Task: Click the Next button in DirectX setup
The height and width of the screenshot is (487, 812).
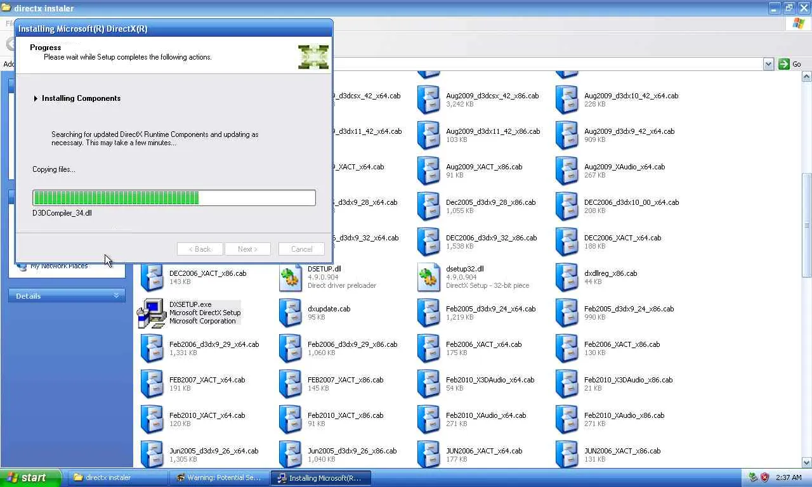Action: [247, 249]
